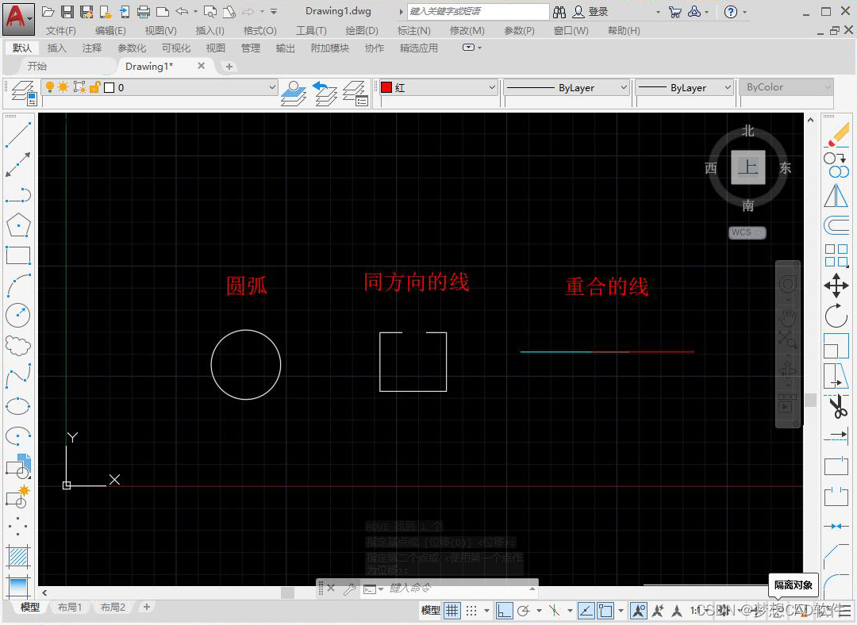Toggle ortho mode in the status bar
This screenshot has width=857, height=625.
[504, 611]
